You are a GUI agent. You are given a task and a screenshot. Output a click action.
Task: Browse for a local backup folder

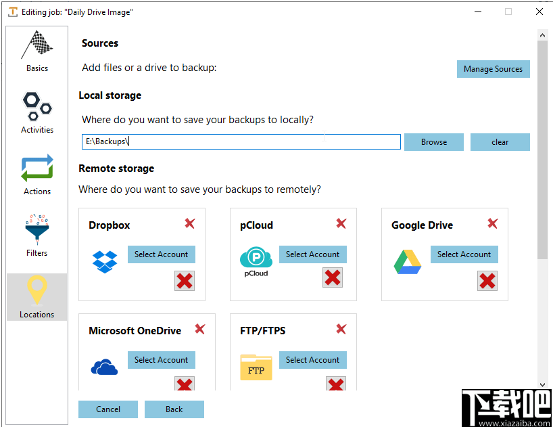coord(433,142)
